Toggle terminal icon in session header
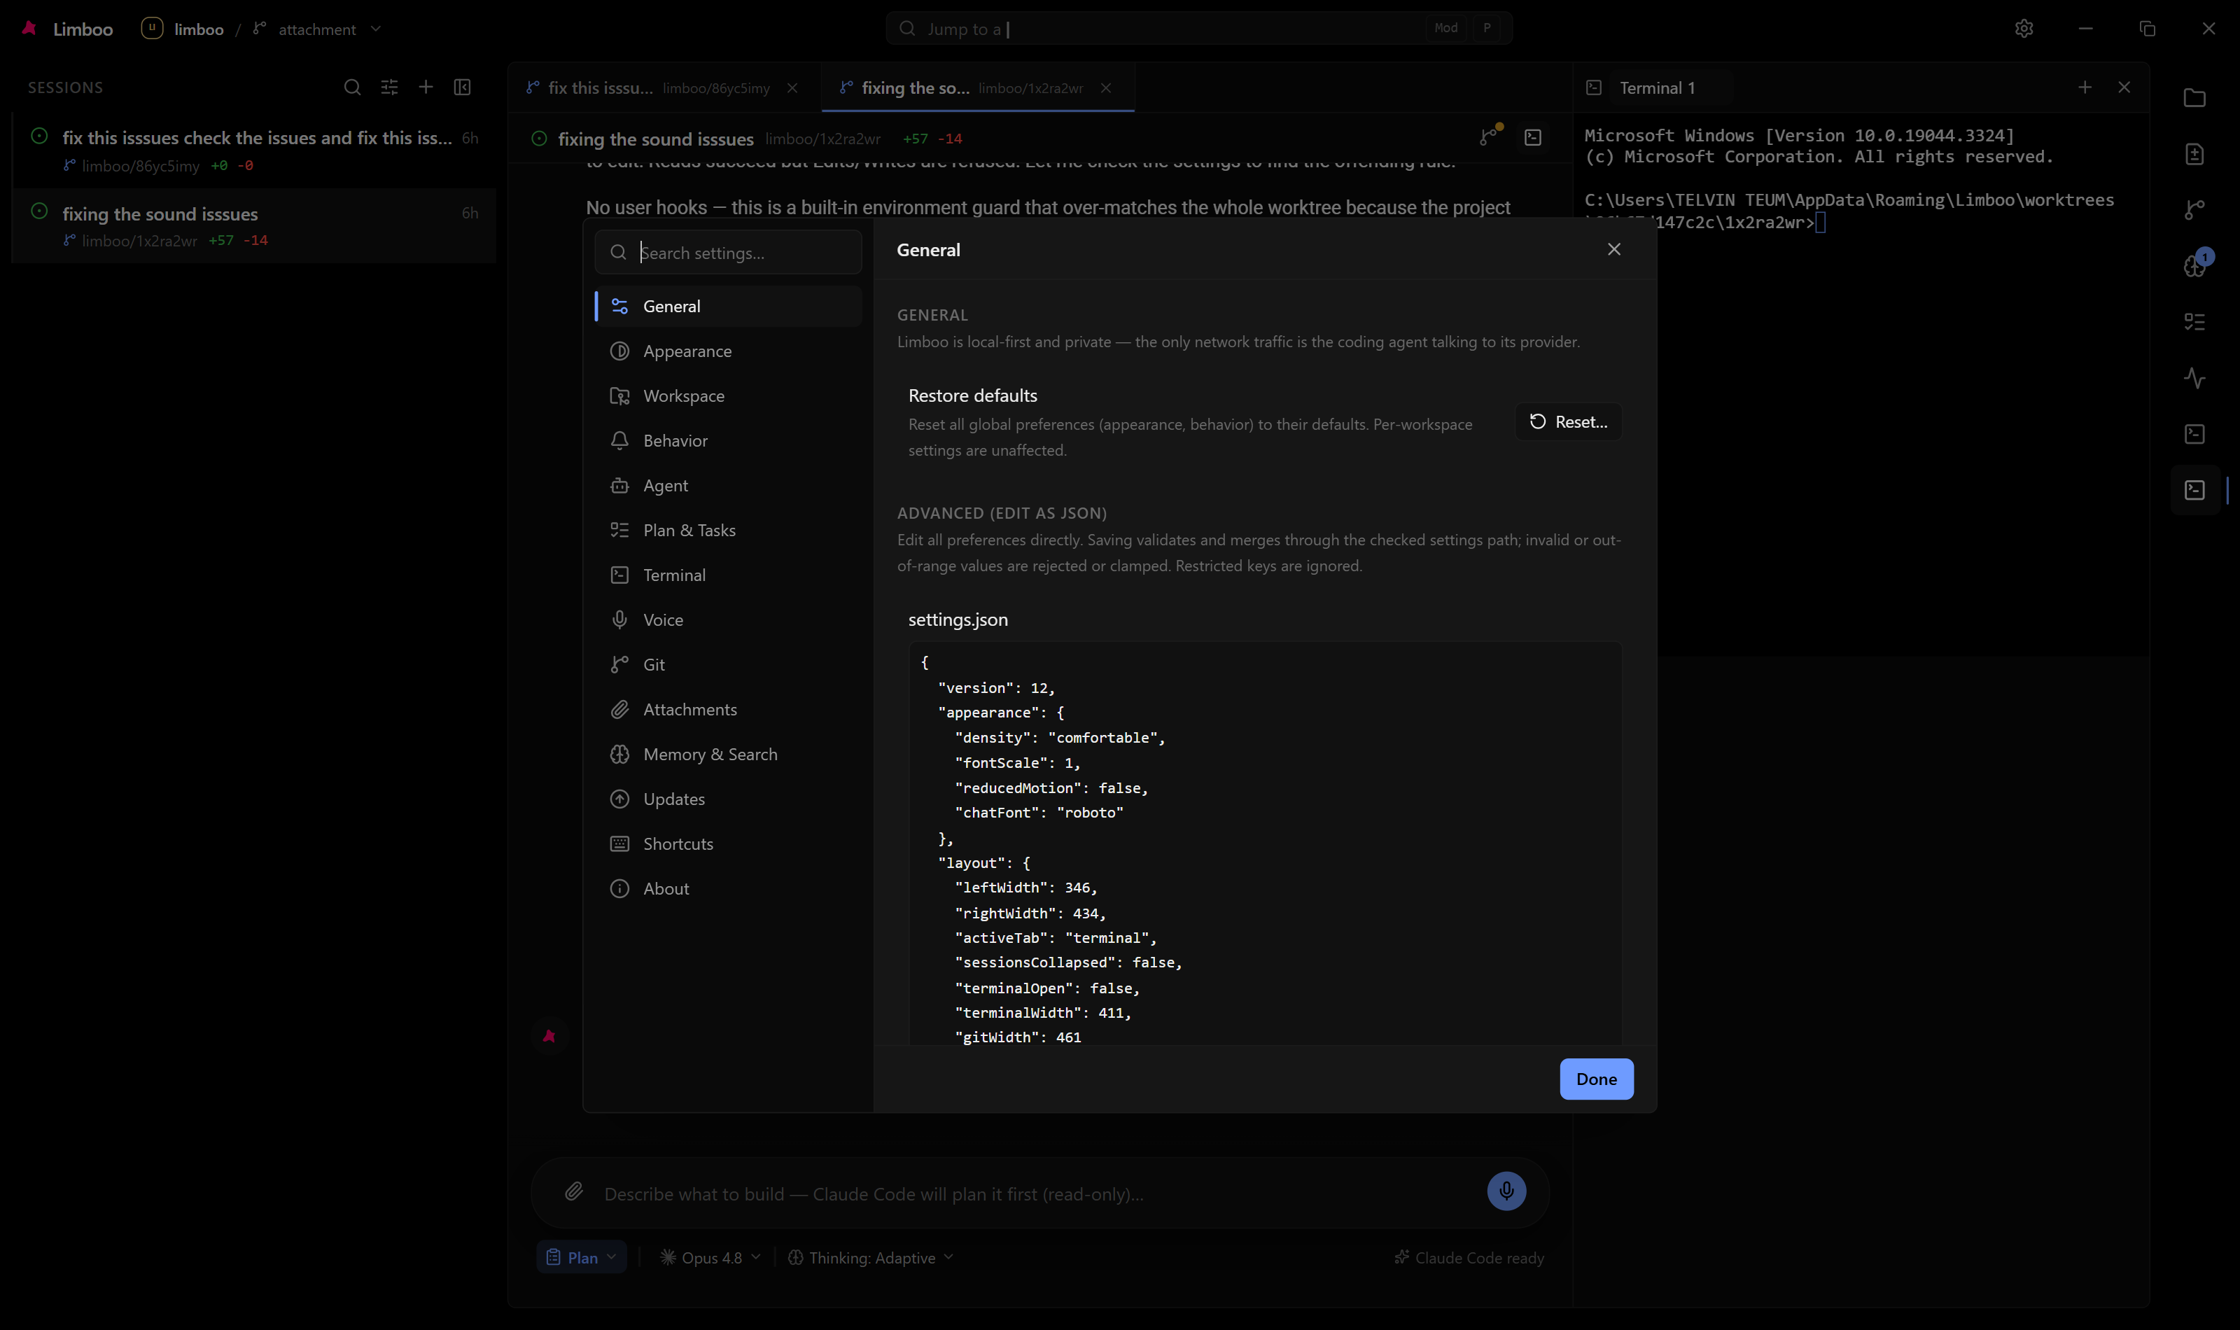The image size is (2240, 1330). (1533, 137)
